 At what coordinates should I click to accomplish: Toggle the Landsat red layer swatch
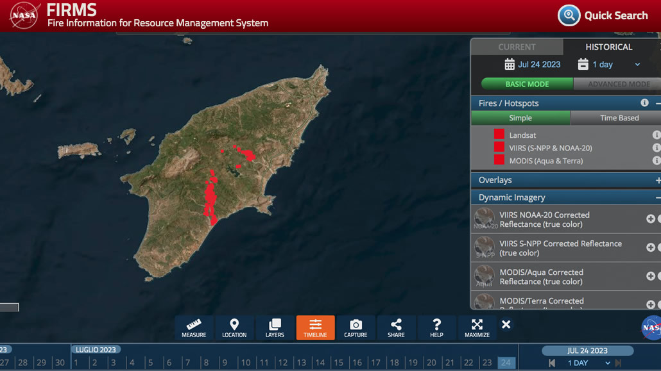click(x=499, y=135)
